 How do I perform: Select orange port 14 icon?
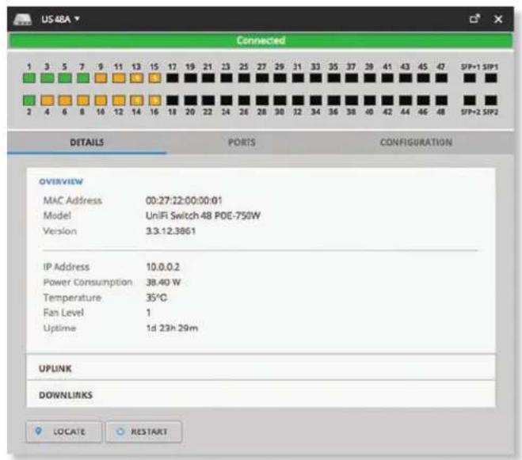click(x=137, y=101)
